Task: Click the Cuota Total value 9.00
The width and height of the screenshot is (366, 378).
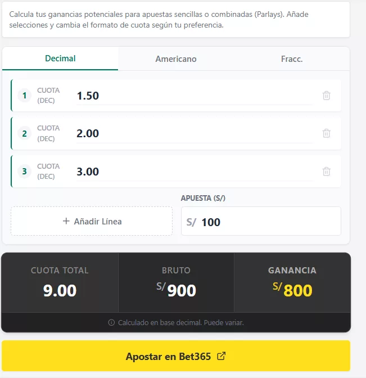Action: (60, 290)
